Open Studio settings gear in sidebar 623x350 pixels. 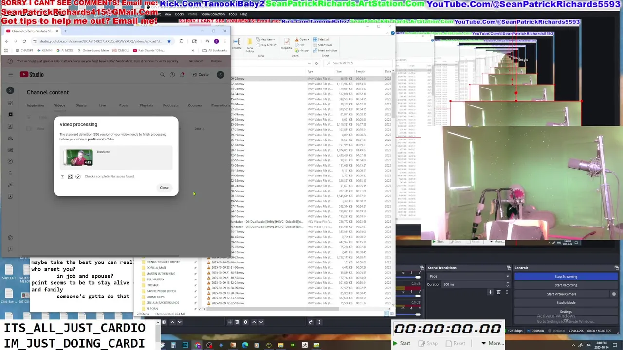click(x=10, y=238)
